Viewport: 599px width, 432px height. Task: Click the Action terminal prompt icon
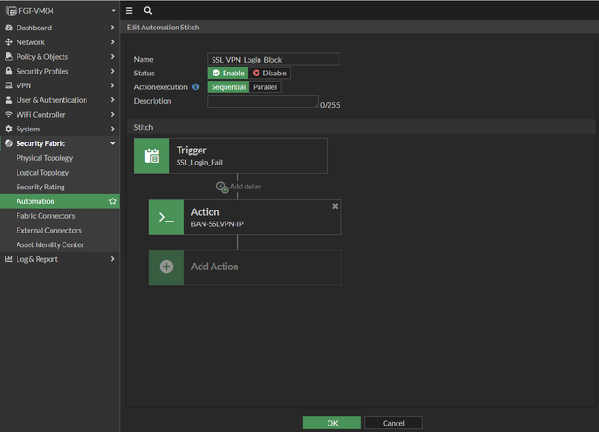click(167, 218)
